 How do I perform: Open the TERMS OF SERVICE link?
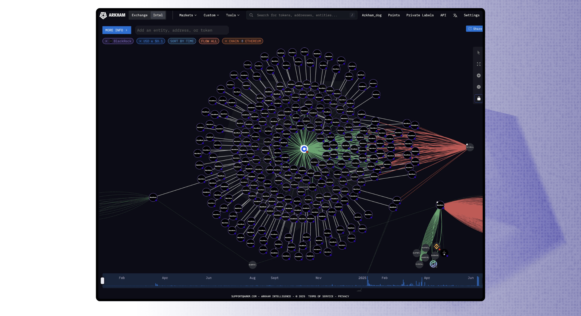click(321, 296)
